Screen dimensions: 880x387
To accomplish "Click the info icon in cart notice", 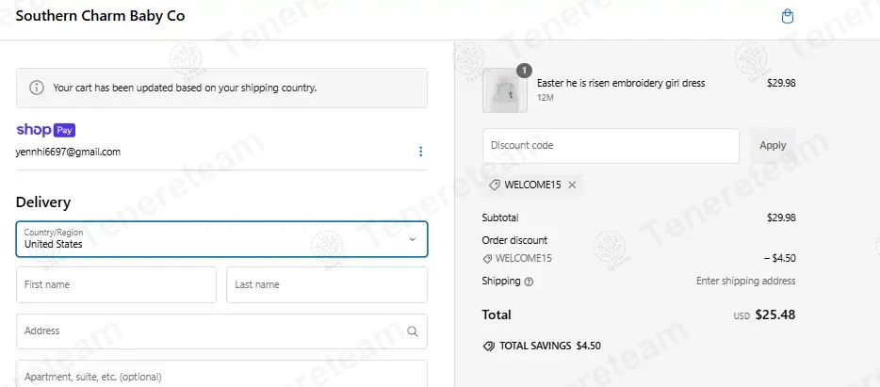I will point(37,88).
